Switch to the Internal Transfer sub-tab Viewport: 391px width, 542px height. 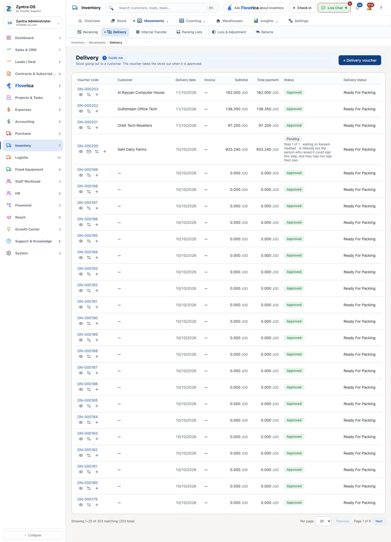coord(152,32)
